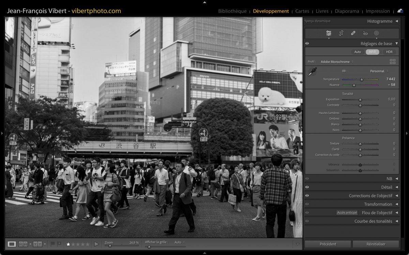The height and width of the screenshot is (255, 409).
Task: Select the Edit sliders tool icon
Action: click(329, 33)
